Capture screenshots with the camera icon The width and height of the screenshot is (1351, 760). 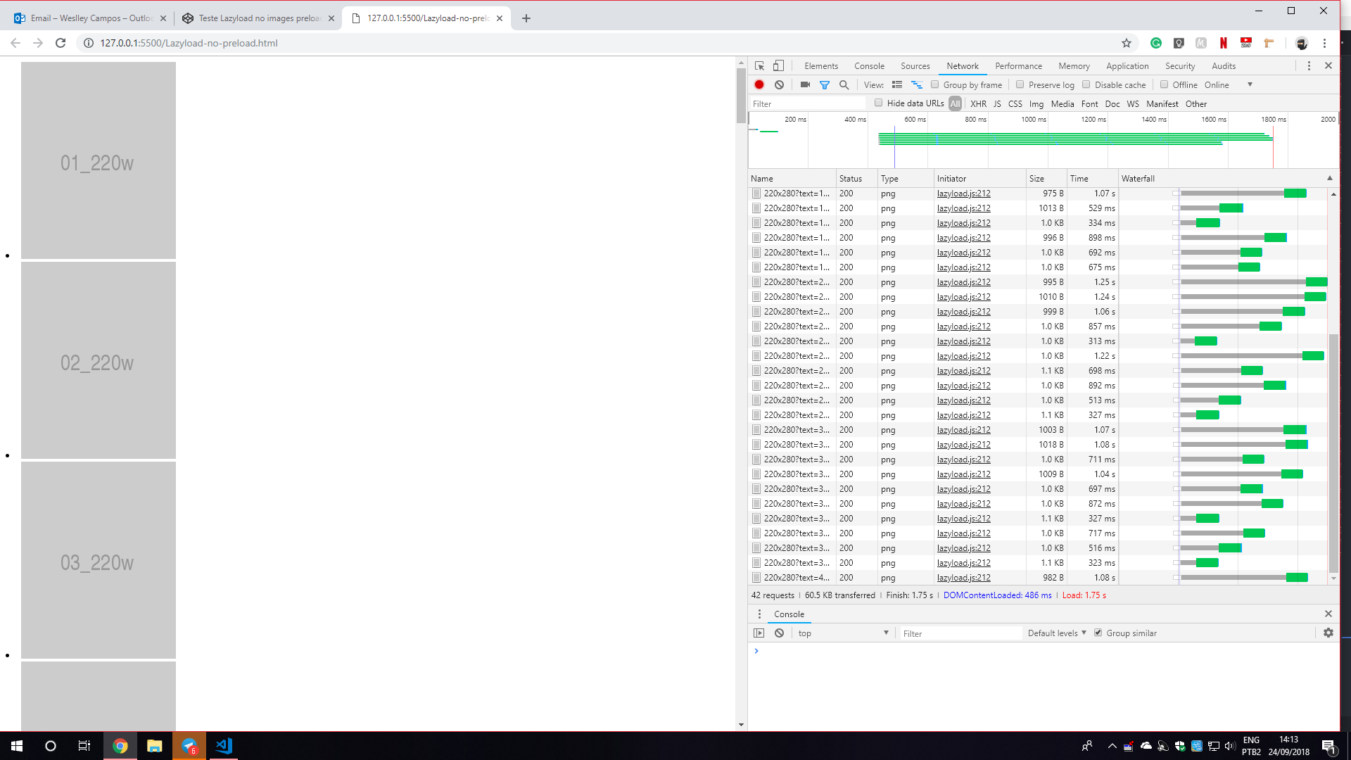805,84
